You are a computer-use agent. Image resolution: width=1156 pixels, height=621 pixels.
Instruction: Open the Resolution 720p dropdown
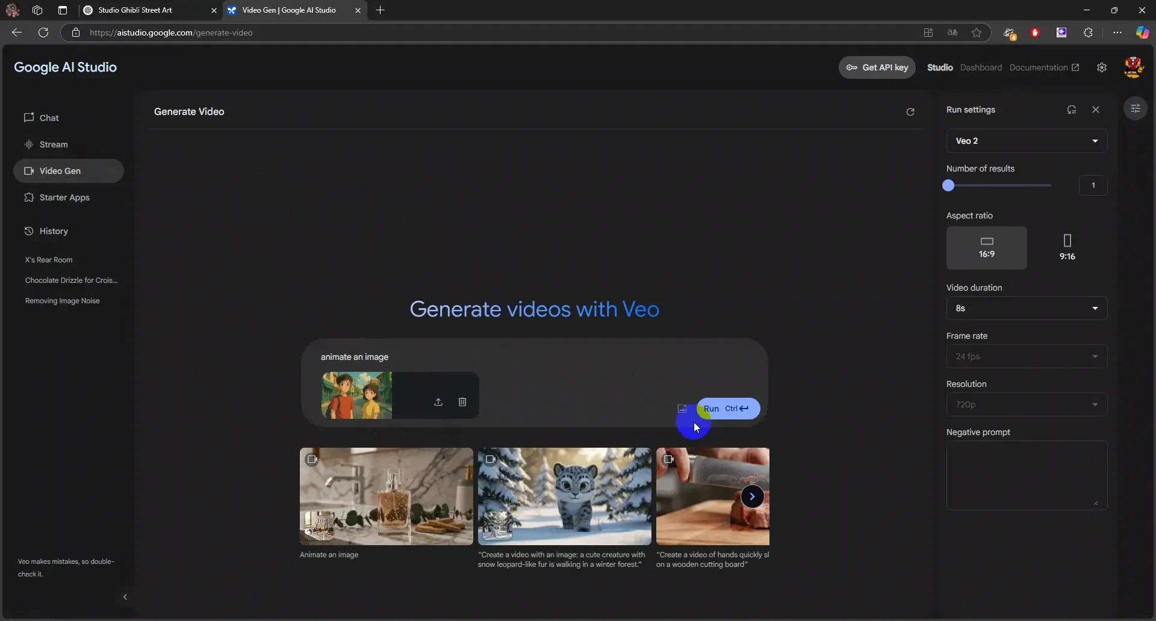click(1027, 404)
